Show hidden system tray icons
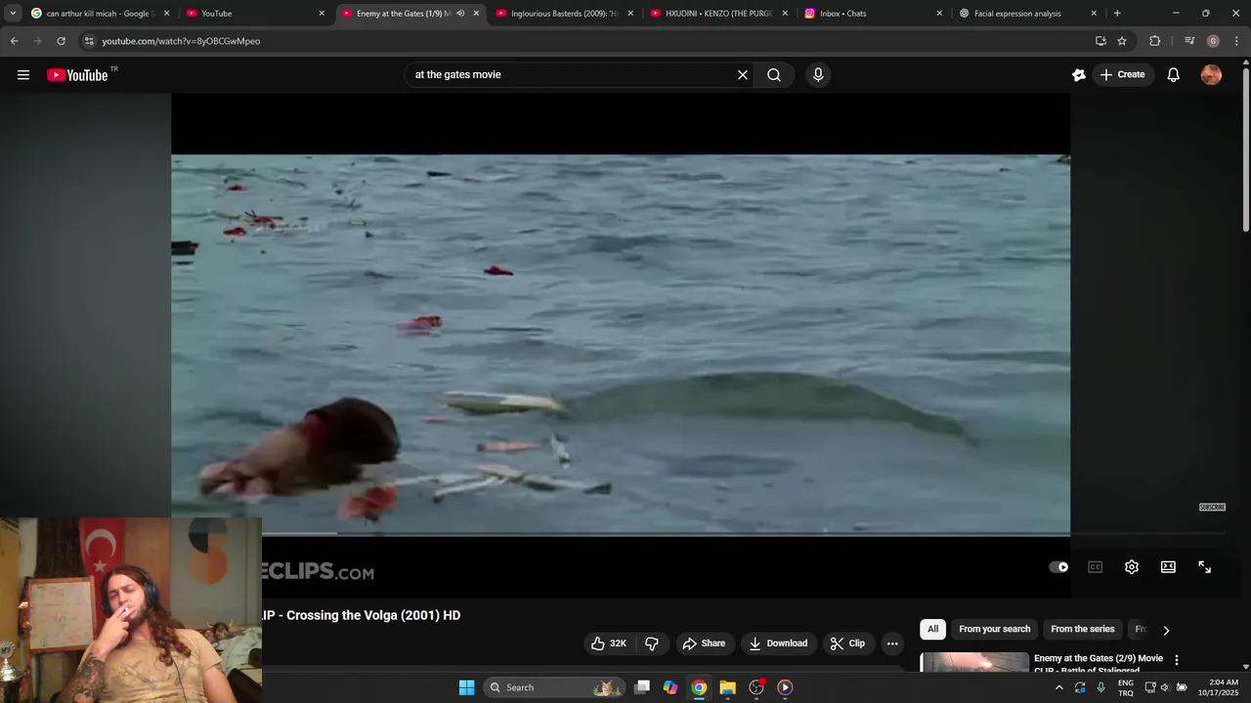Screen dimensions: 1251x703 1058,687
